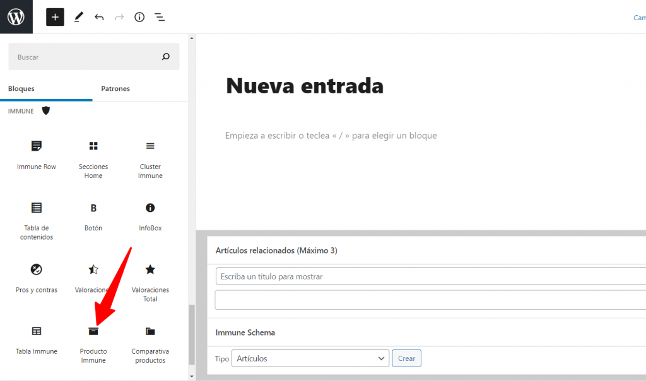Insert the Secciones Home block
Image resolution: width=646 pixels, height=381 pixels.
[x=93, y=158]
